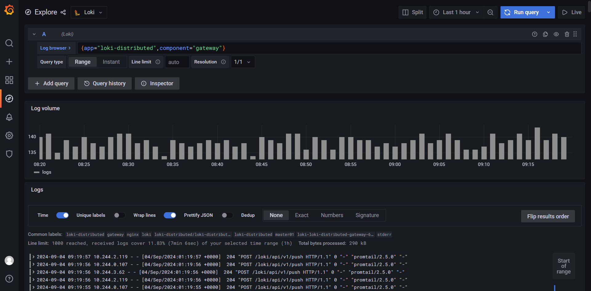Viewport: 591px width, 291px height.
Task: Open the Dashboards grid icon in sidebar
Action: (x=9, y=80)
